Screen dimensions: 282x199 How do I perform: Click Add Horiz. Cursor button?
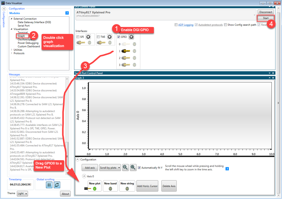click(147, 186)
